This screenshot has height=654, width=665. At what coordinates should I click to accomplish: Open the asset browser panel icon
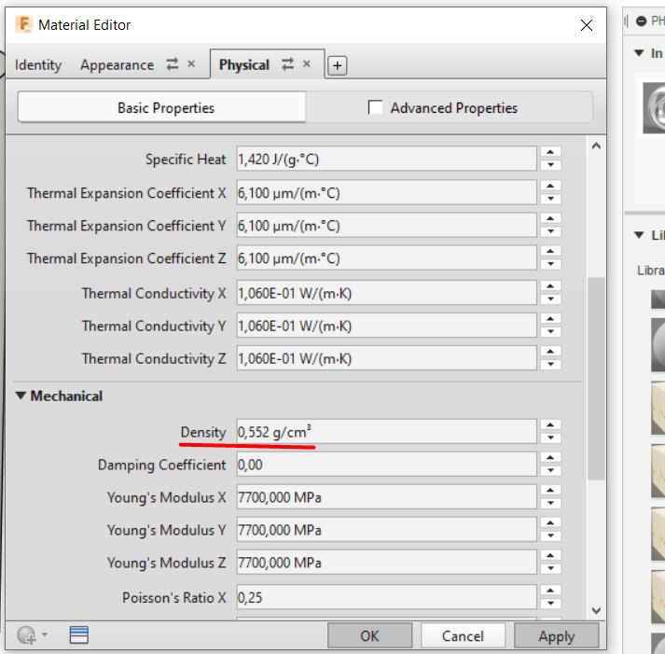tap(79, 635)
